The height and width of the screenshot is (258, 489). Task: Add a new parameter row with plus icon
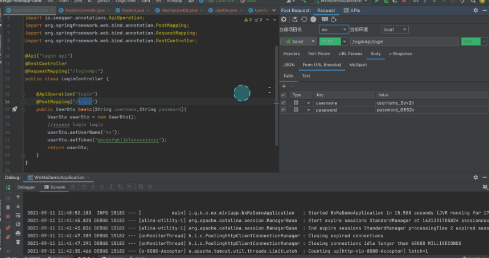[x=284, y=86]
